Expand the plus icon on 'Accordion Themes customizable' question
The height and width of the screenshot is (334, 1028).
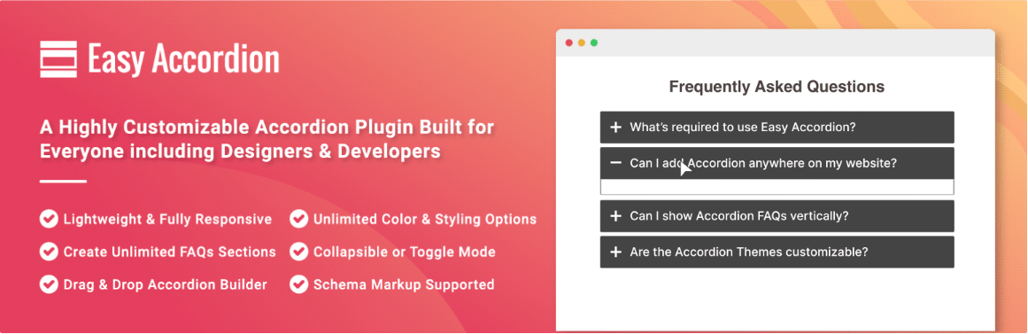(x=615, y=252)
